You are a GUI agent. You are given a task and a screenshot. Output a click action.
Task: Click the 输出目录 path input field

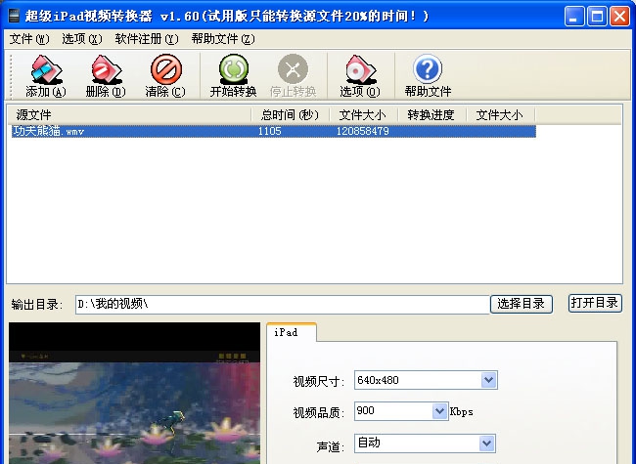point(283,304)
